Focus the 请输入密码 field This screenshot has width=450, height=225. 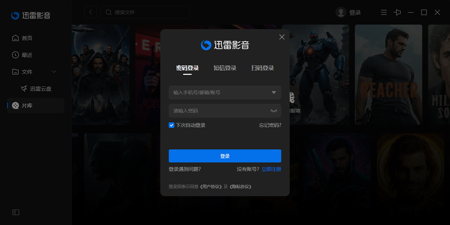point(225,111)
